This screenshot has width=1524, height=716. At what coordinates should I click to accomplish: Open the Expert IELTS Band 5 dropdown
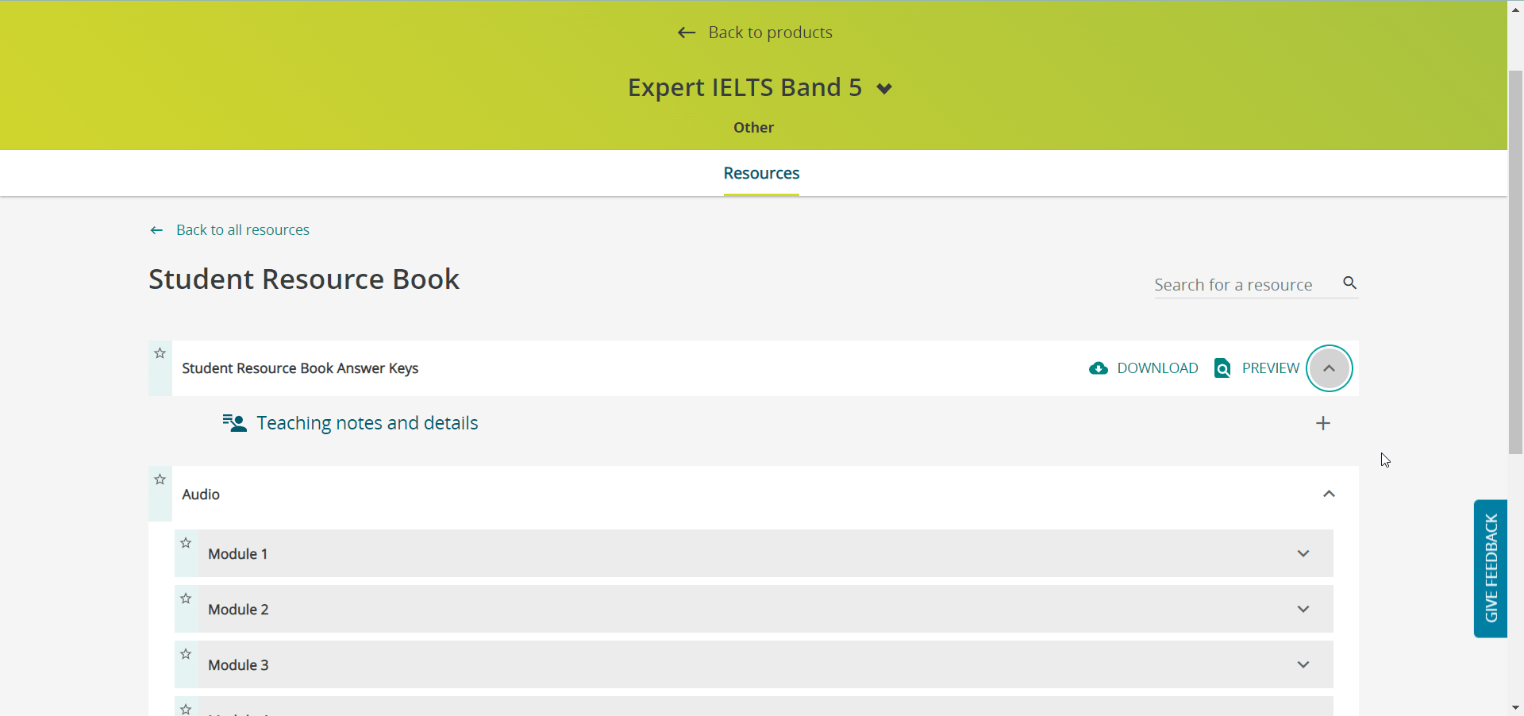[x=883, y=88]
